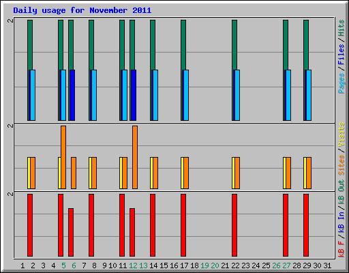Click the tall orange sites bar for day 5
This screenshot has width=349, height=273.
[63, 157]
